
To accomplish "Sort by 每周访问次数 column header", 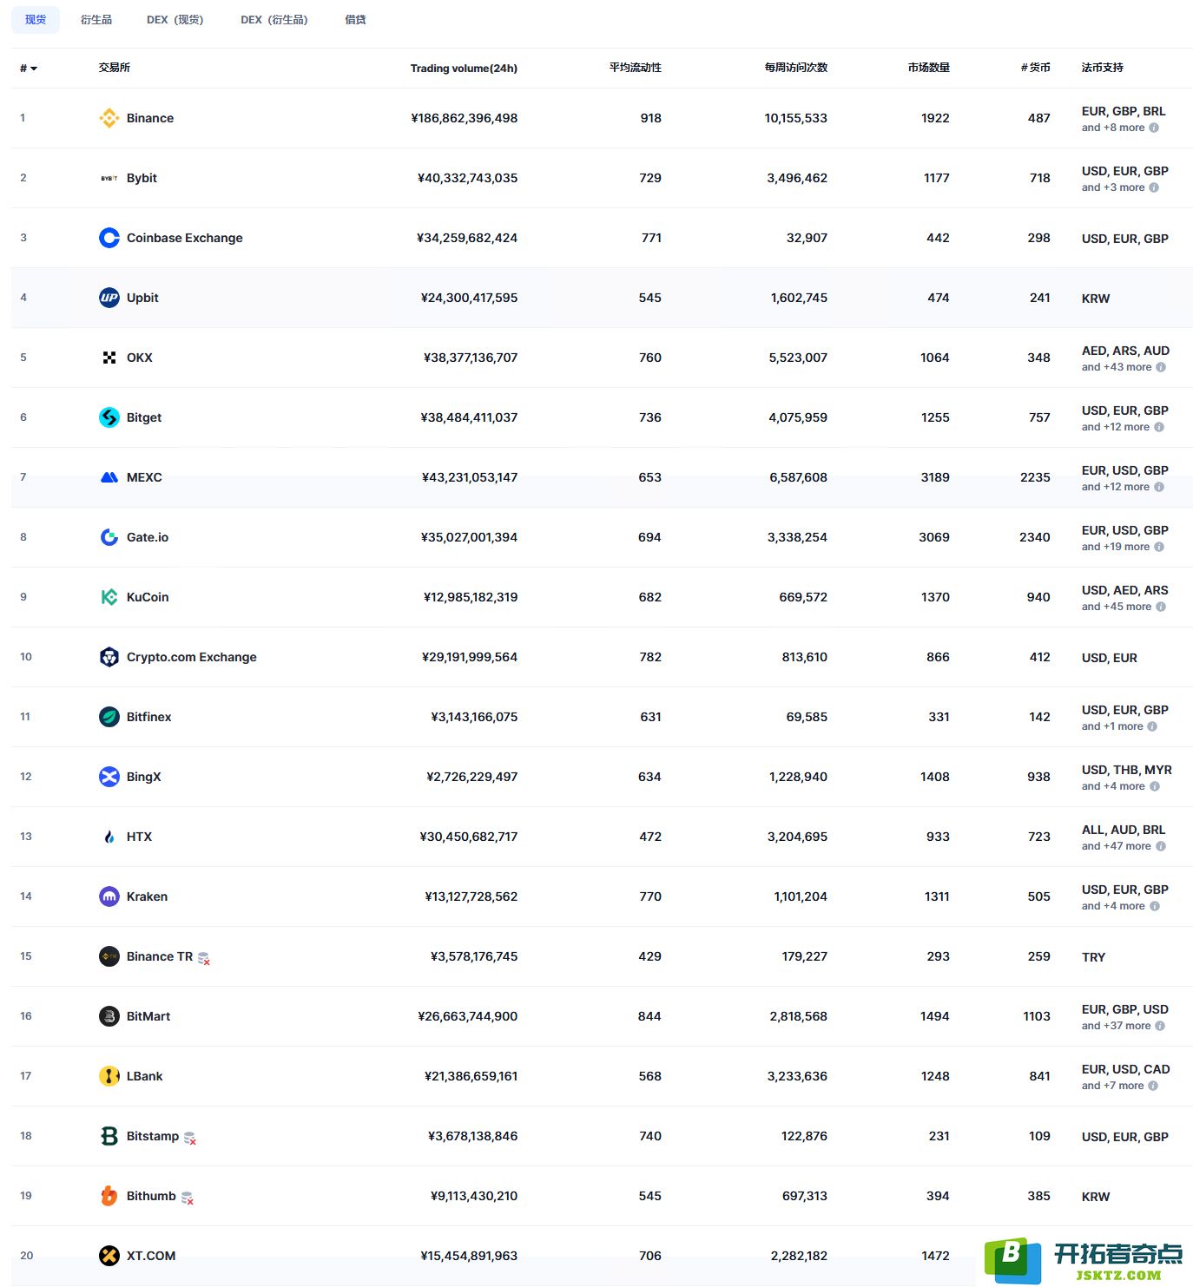I will [796, 68].
